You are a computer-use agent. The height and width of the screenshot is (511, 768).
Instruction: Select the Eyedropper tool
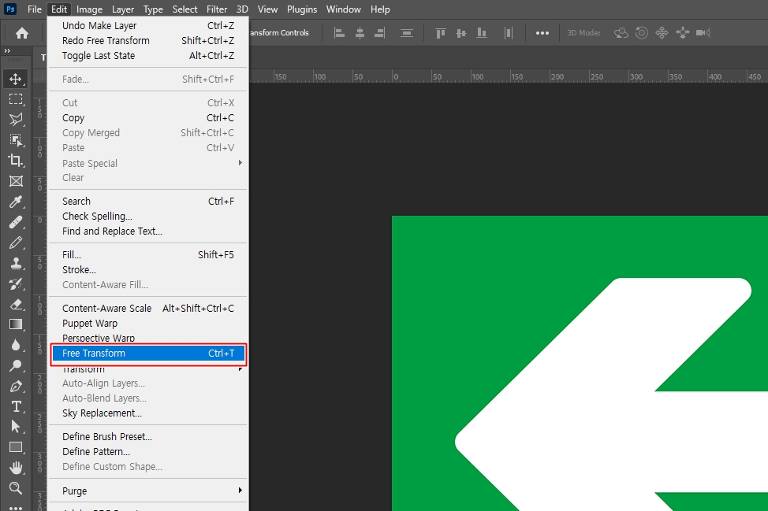click(16, 202)
